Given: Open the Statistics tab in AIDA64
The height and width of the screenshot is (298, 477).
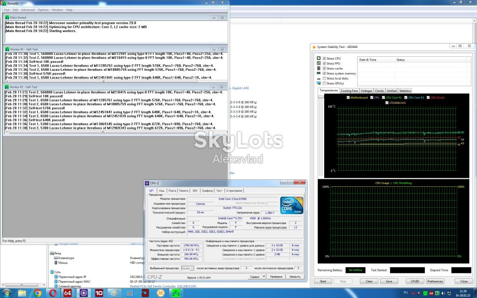Looking at the screenshot, I should [405, 91].
